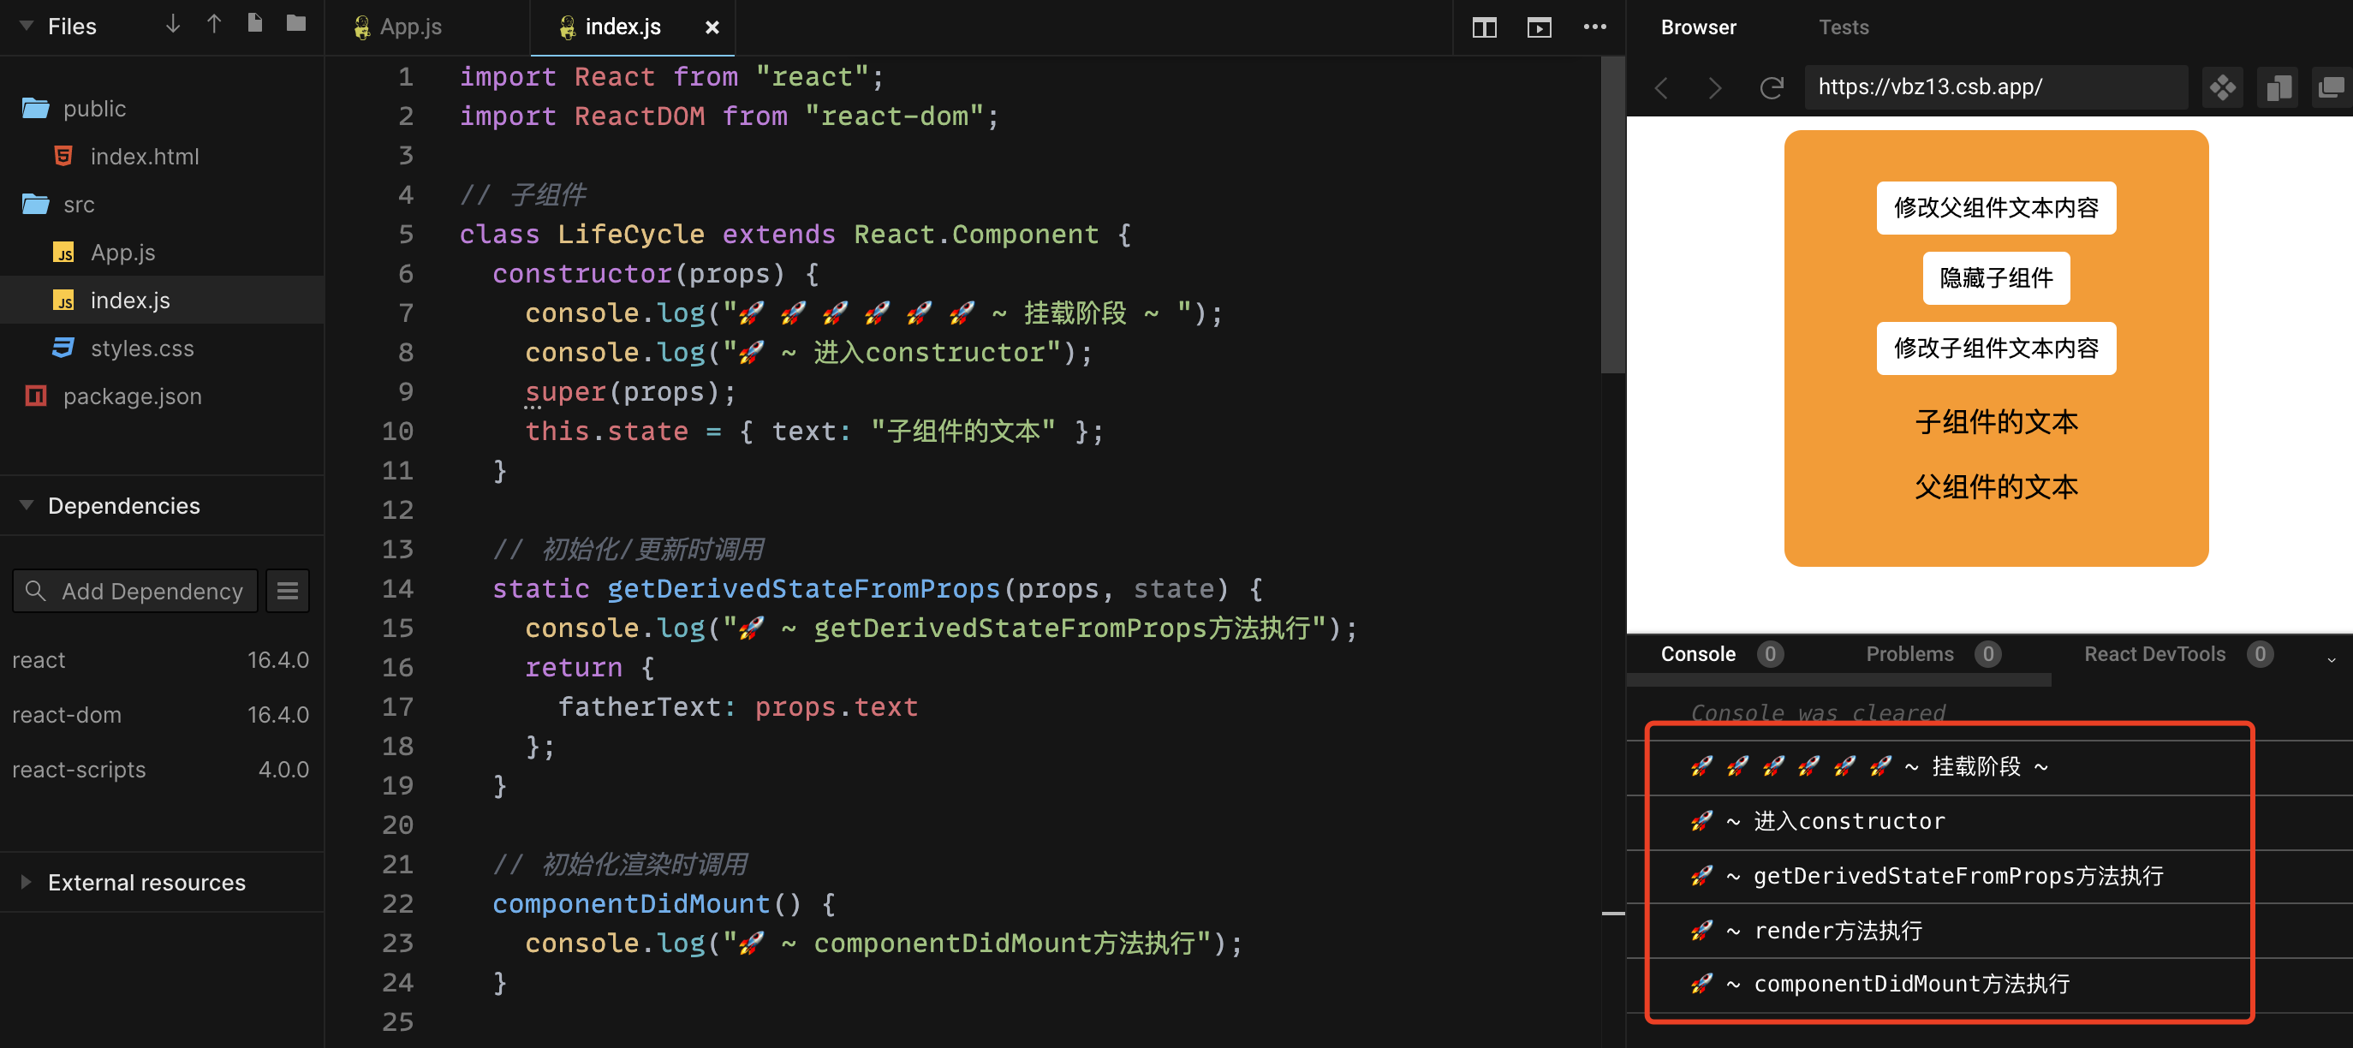This screenshot has height=1048, width=2353.
Task: Create a new folder icon
Action: [x=296, y=24]
